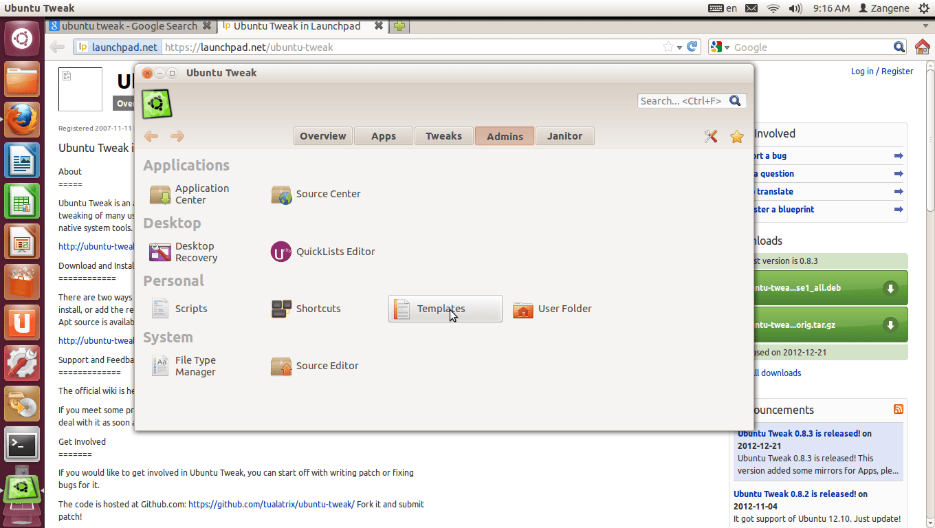List all Firefox tabs dropdown arrow
935x528 pixels.
point(924,26)
